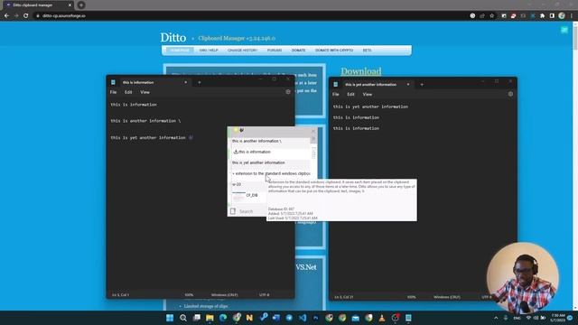
Task: Open DONATE WITH CRYPTO nav item
Action: click(334, 51)
